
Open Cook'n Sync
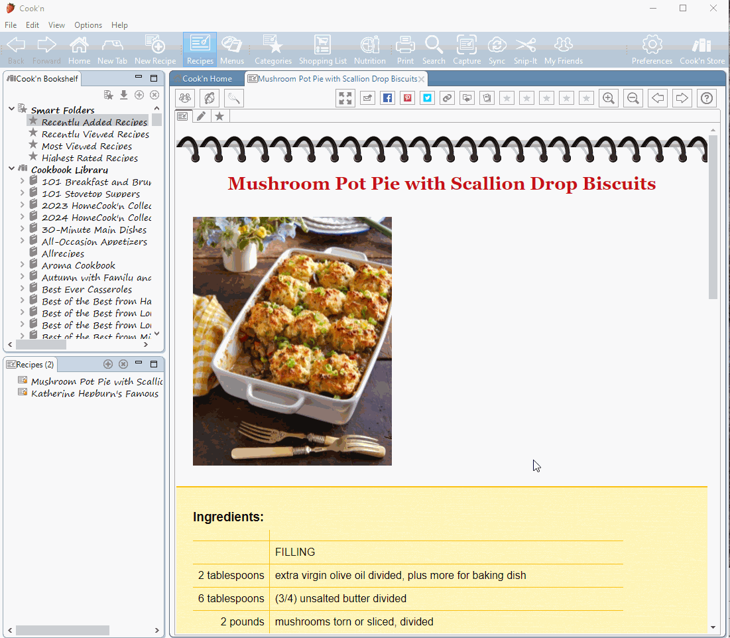[497, 50]
